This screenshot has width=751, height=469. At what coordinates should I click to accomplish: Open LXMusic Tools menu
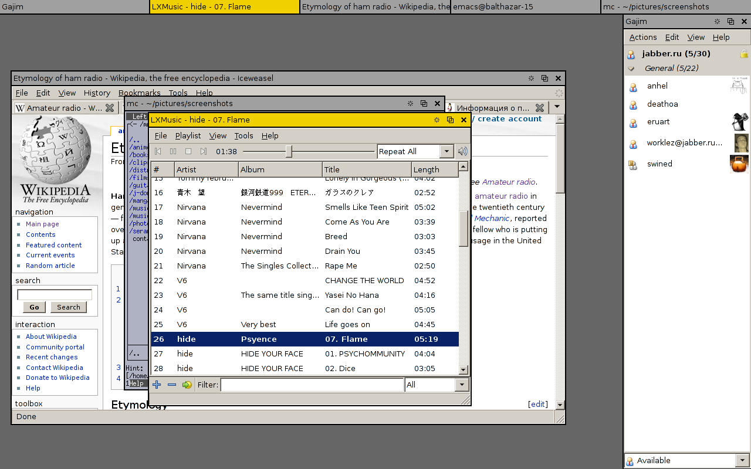(243, 135)
